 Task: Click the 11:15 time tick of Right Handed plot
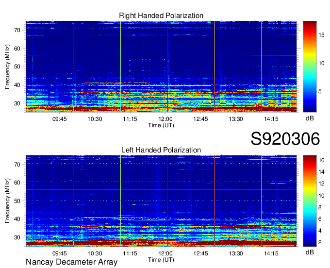(130, 119)
